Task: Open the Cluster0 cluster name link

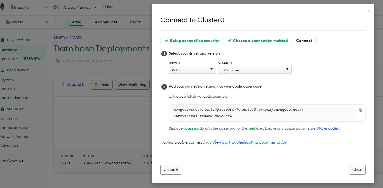Action: tap(76, 85)
